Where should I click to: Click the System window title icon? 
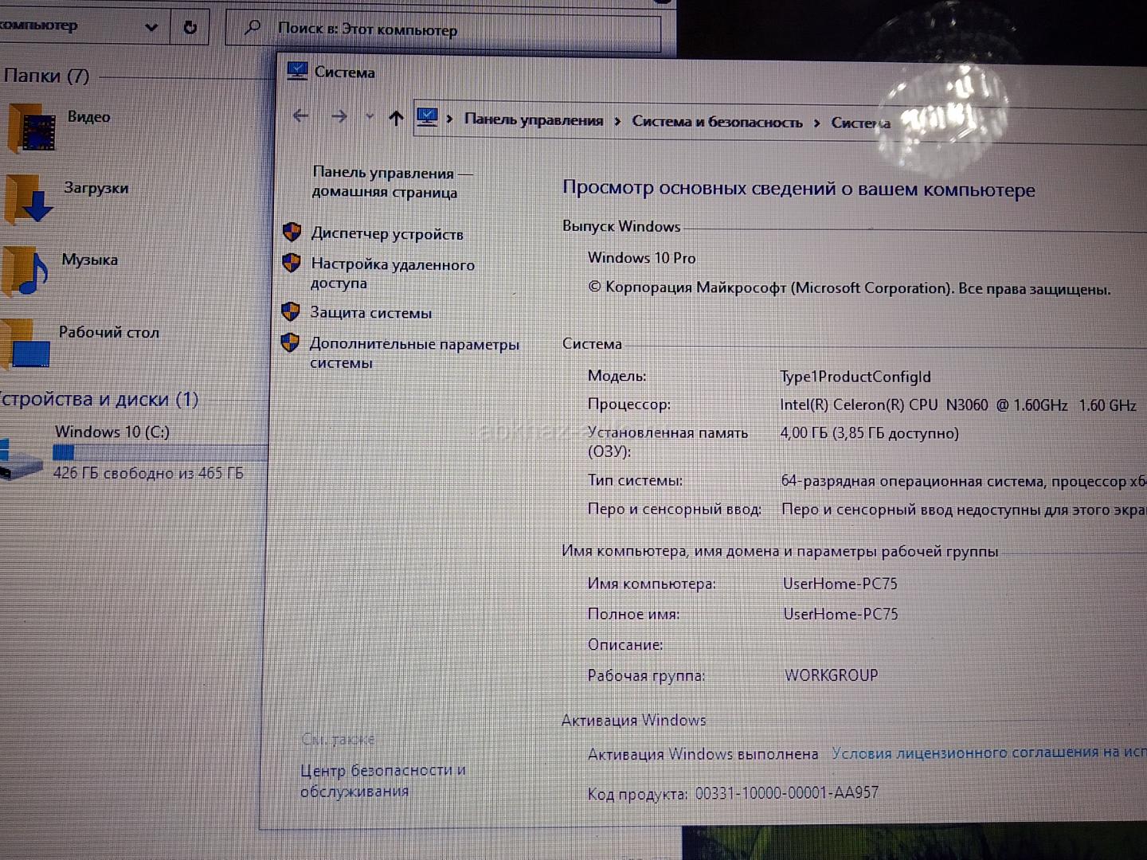[297, 71]
